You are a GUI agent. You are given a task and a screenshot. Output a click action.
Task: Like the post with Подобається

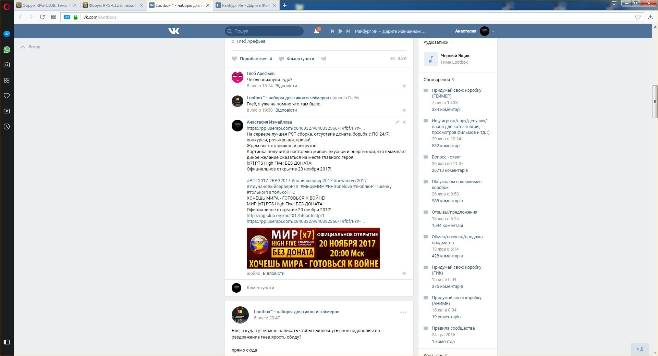tap(252, 59)
